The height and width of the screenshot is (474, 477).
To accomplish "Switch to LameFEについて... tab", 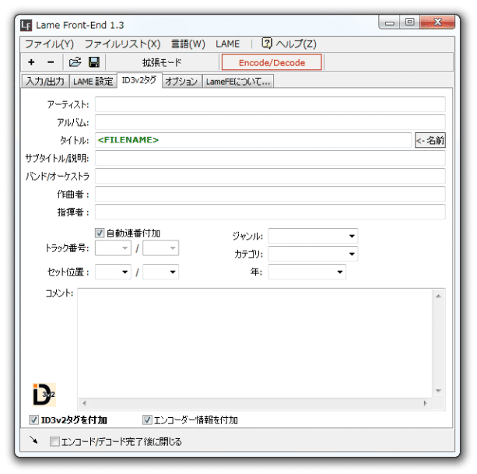I will click(x=238, y=81).
